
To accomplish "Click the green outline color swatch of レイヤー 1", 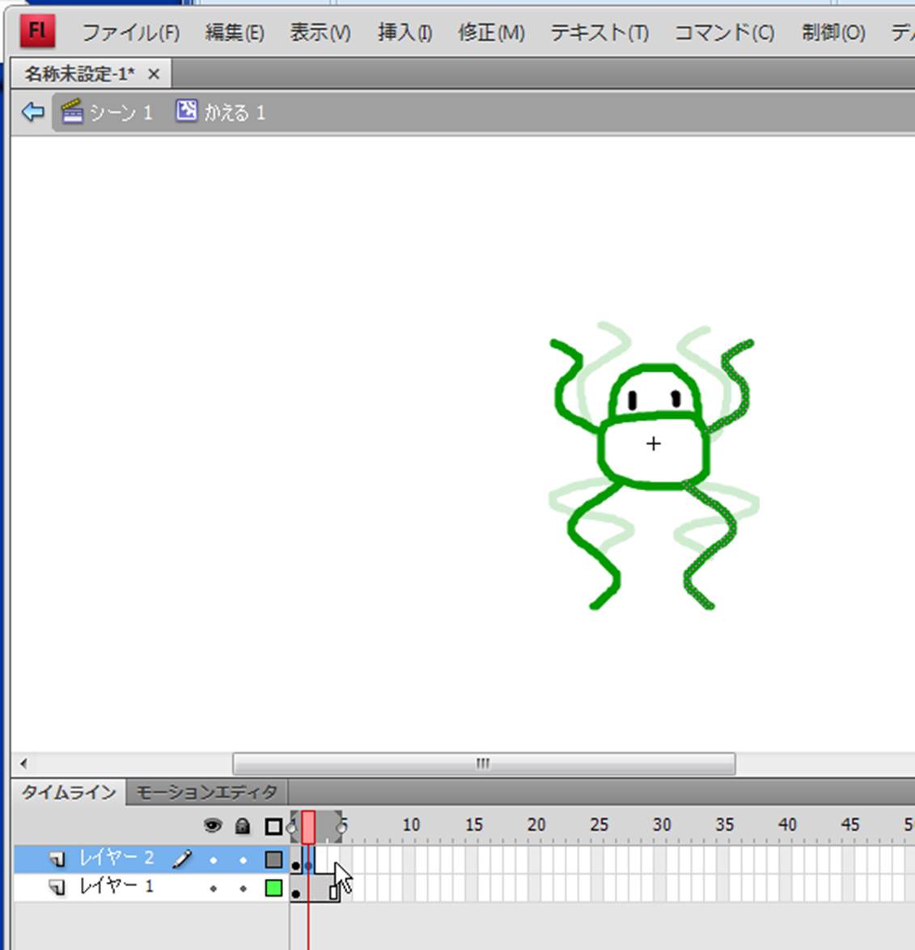I will 273,889.
